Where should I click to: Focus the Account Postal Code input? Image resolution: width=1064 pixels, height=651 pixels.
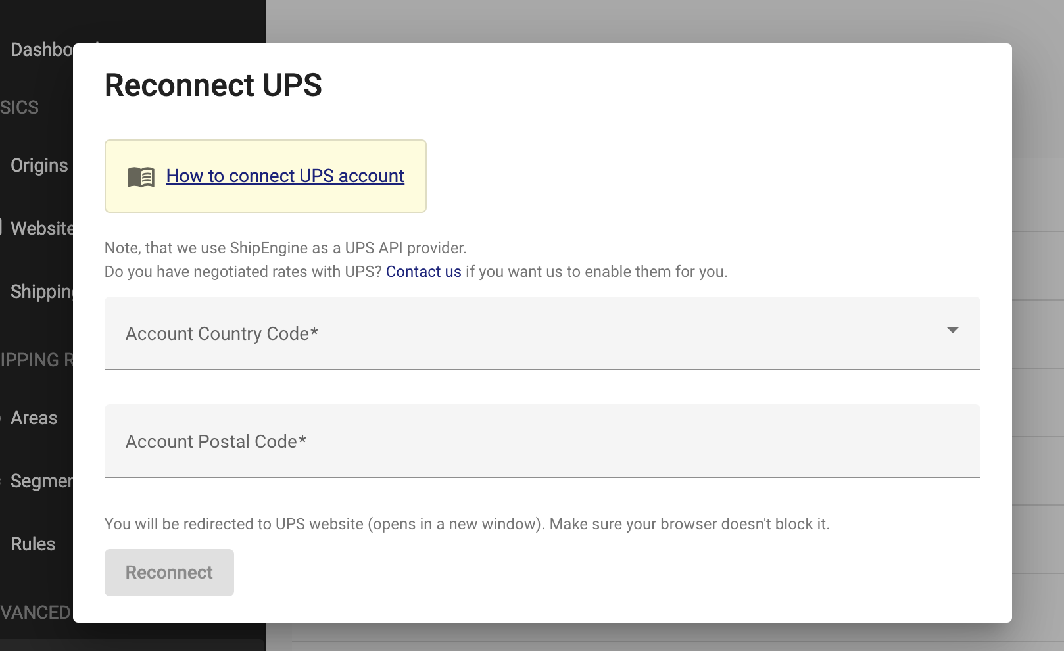pyautogui.click(x=542, y=441)
